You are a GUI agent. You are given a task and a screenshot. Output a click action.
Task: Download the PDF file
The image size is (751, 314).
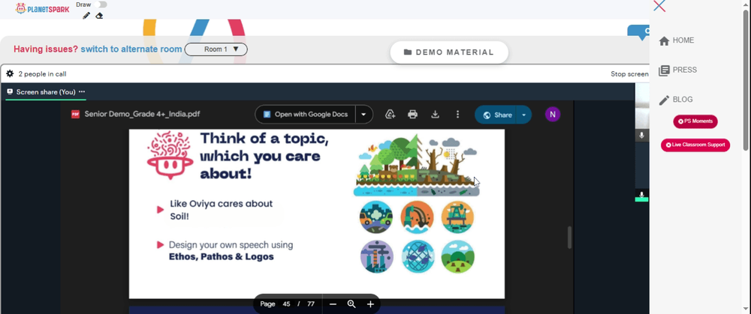435,114
